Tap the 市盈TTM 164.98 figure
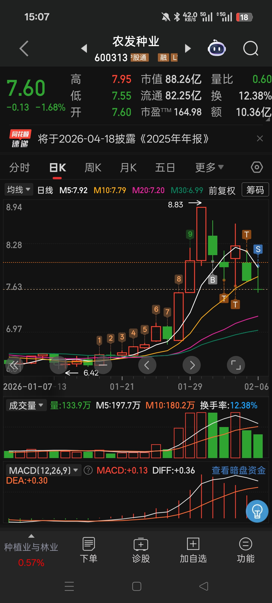Viewport: 272px width, 603px height. click(171, 112)
